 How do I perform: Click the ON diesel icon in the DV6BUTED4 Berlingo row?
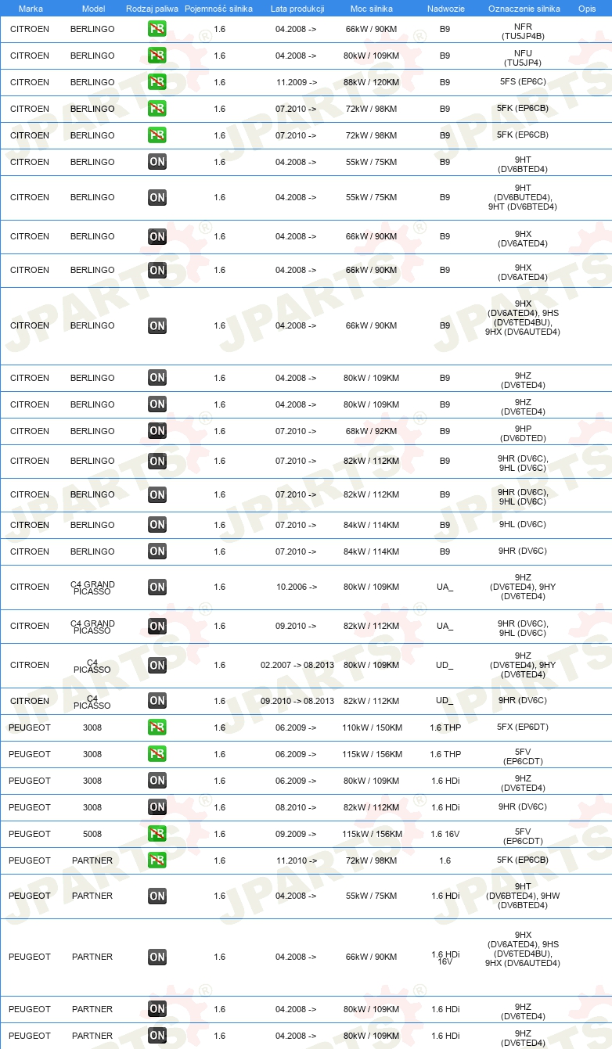(x=157, y=197)
